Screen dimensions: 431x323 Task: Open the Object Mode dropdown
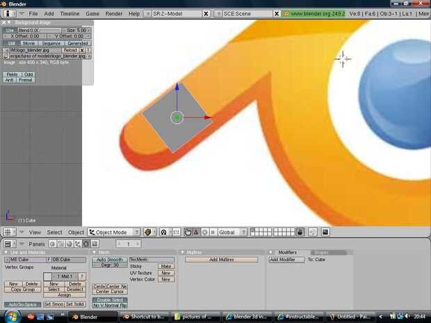point(114,233)
